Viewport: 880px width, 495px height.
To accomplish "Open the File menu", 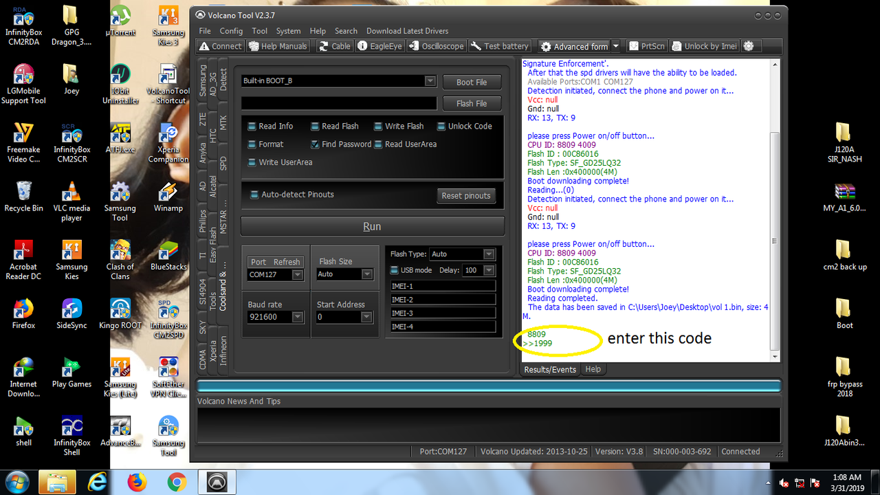I will (x=205, y=31).
